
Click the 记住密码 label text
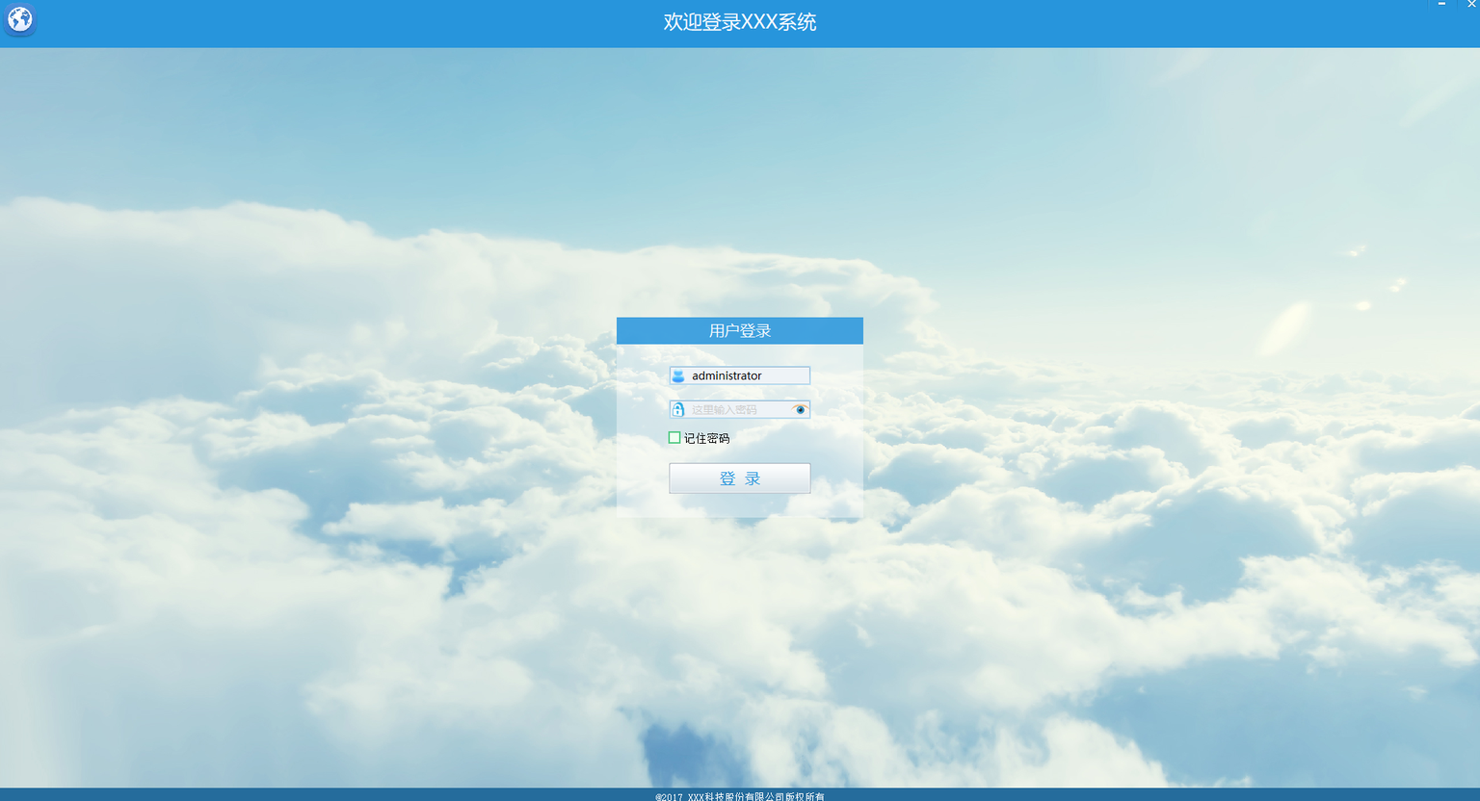(x=706, y=438)
